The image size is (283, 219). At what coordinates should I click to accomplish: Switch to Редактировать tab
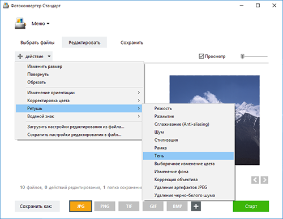pos(84,42)
